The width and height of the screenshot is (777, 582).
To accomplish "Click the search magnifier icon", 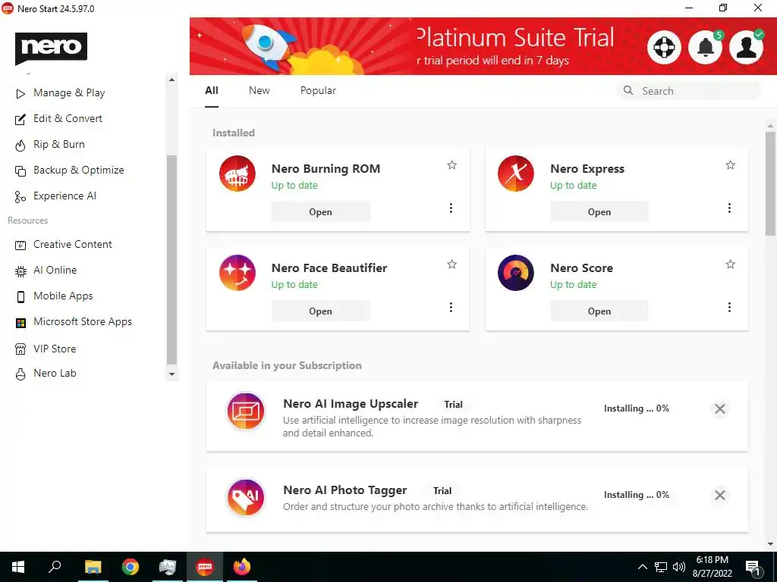I will [x=628, y=91].
